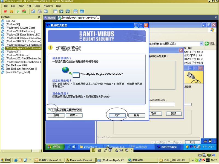Open the Snapshot Manager toolbar icon
This screenshot has width=219, height=164.
click(x=46, y=11)
